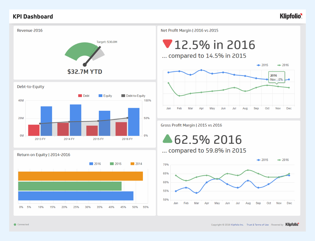This screenshot has width=315, height=241.
Task: Open the Trust & Terms of Use link
Action: [x=257, y=225]
